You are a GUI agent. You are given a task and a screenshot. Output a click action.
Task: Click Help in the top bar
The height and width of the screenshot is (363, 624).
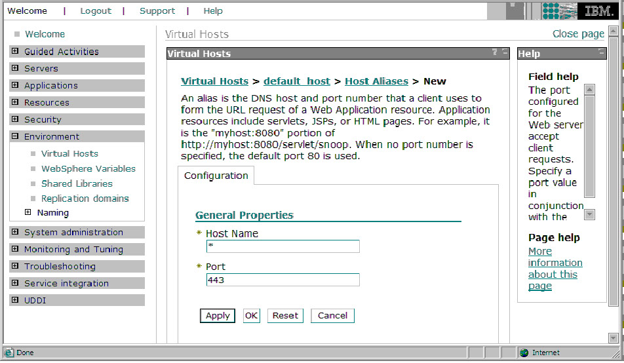pyautogui.click(x=213, y=11)
